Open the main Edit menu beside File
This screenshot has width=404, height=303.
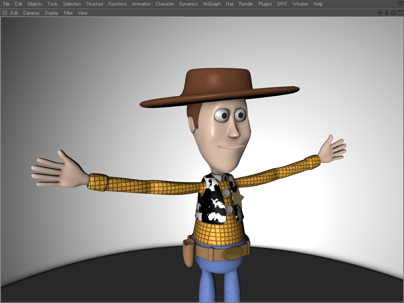[19, 4]
